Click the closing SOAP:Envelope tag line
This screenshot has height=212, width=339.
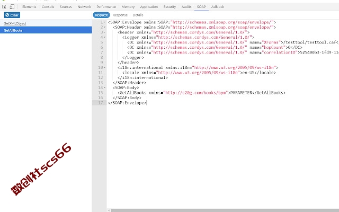[127, 103]
